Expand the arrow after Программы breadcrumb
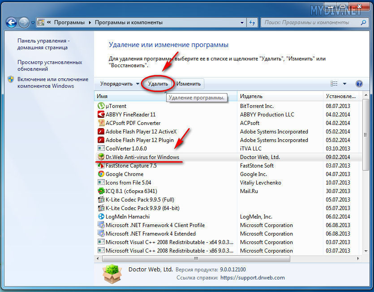Viewport: 374px width, 292px height. (90, 23)
